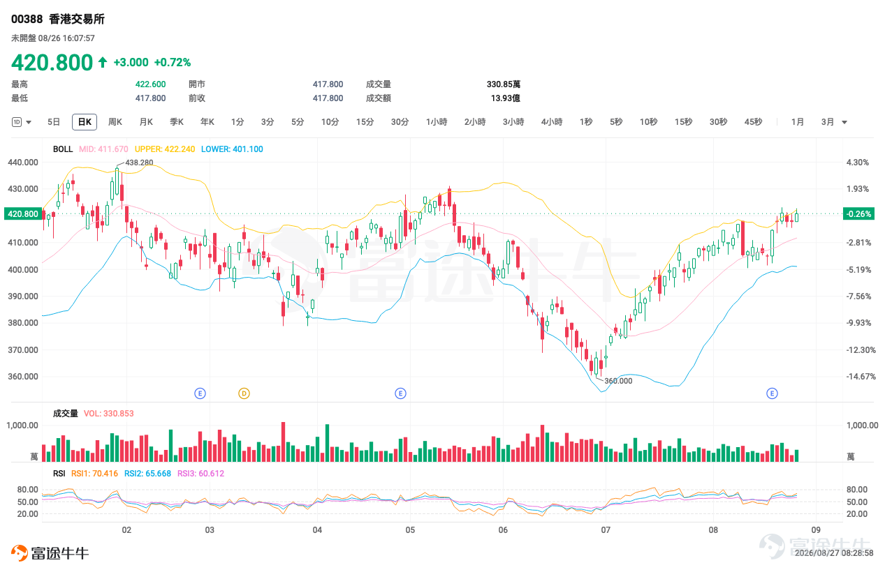Switch to the 5日 chart
This screenshot has width=885, height=572.
click(x=54, y=122)
